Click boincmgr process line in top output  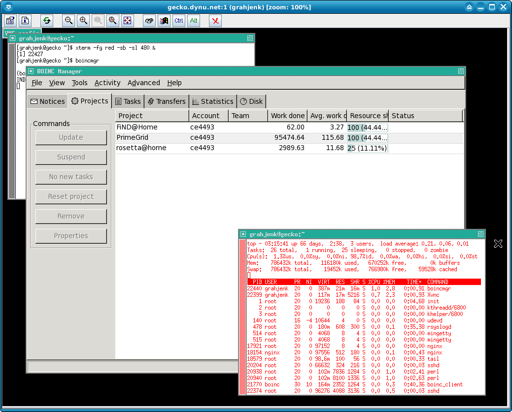349,288
